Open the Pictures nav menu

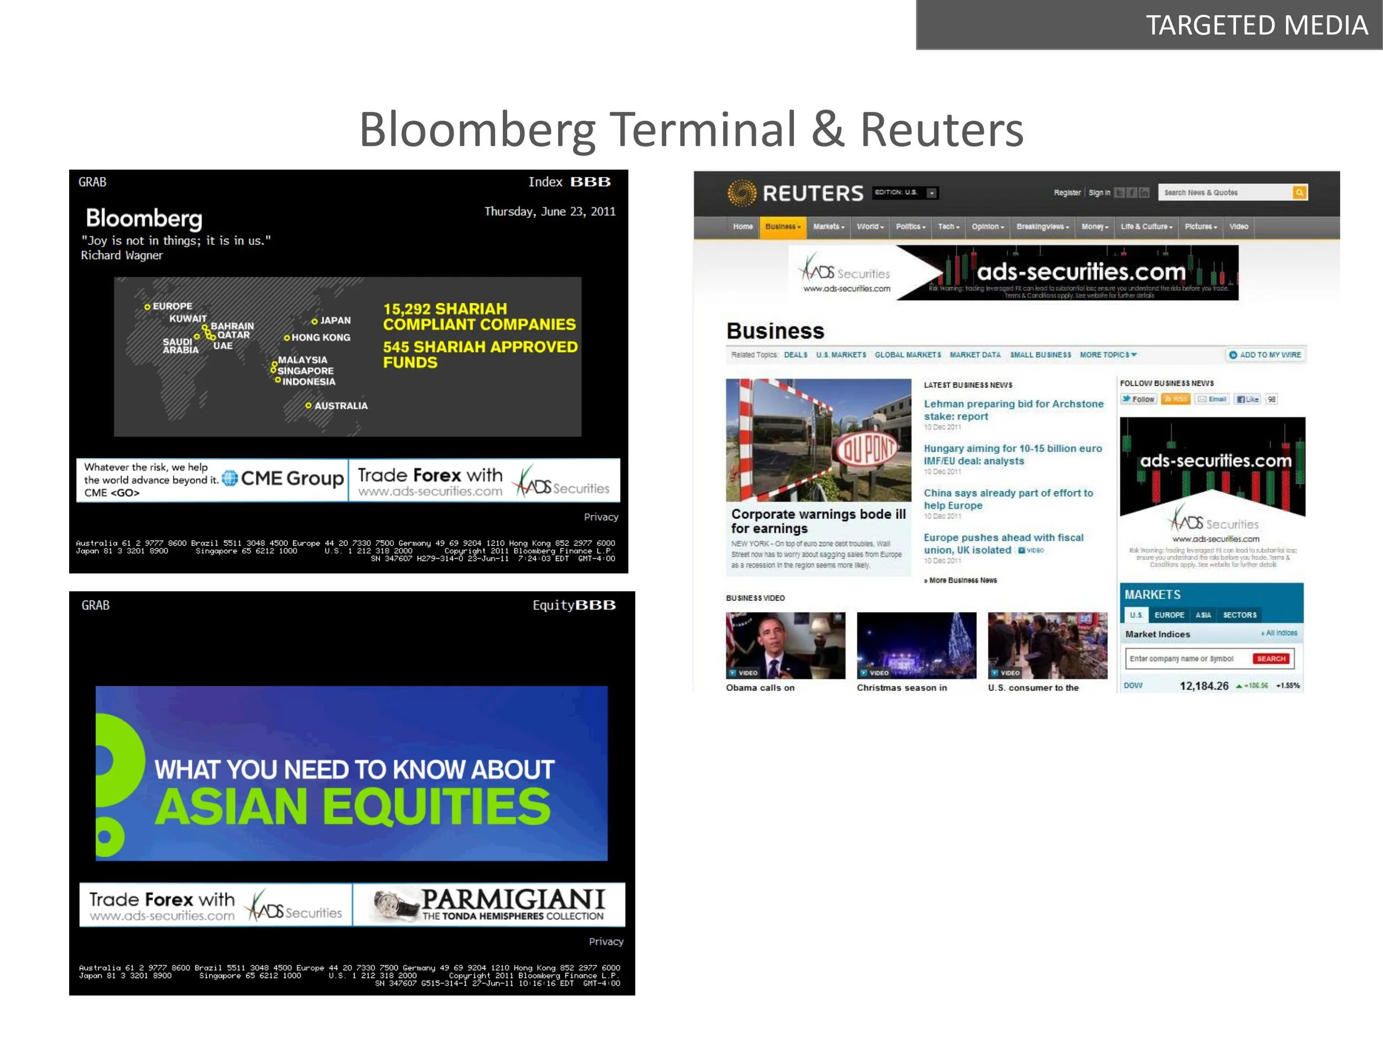coord(1201,227)
